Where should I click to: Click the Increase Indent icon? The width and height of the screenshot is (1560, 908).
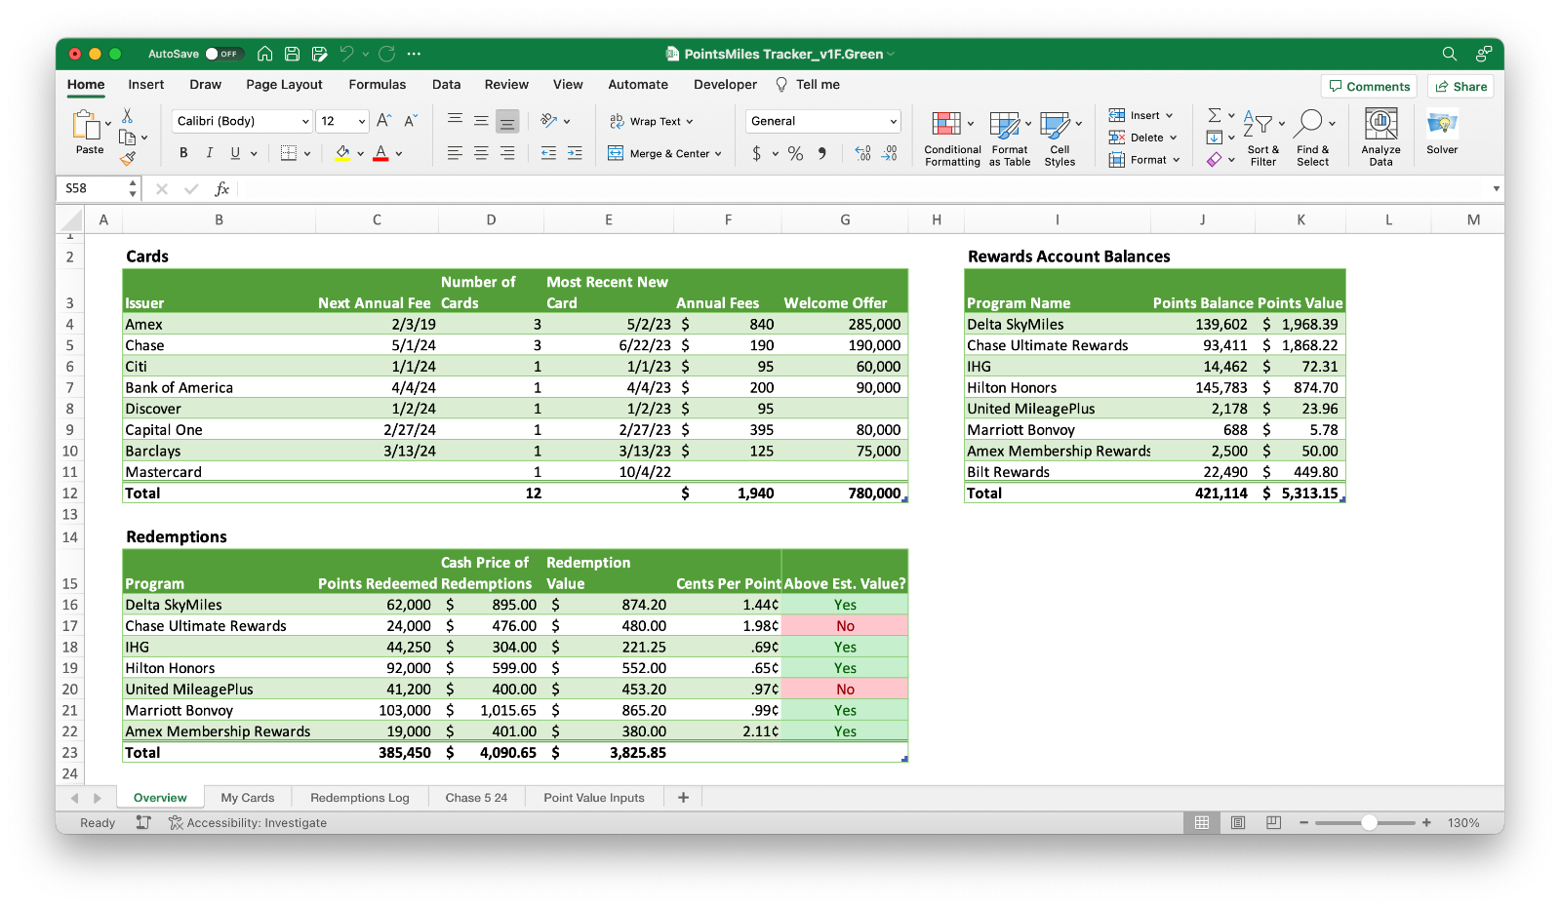[575, 153]
